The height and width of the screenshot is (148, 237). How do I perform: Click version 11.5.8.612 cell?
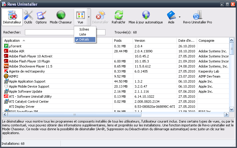click(x=142, y=66)
